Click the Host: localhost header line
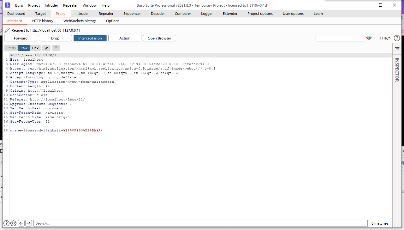Screen dimensions: 404x230 (x=27, y=60)
